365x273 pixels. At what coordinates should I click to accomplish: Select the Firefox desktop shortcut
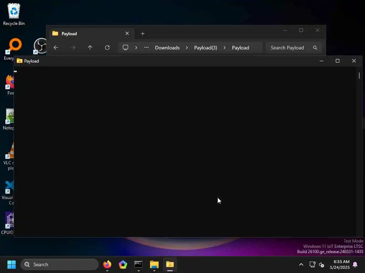click(9, 85)
